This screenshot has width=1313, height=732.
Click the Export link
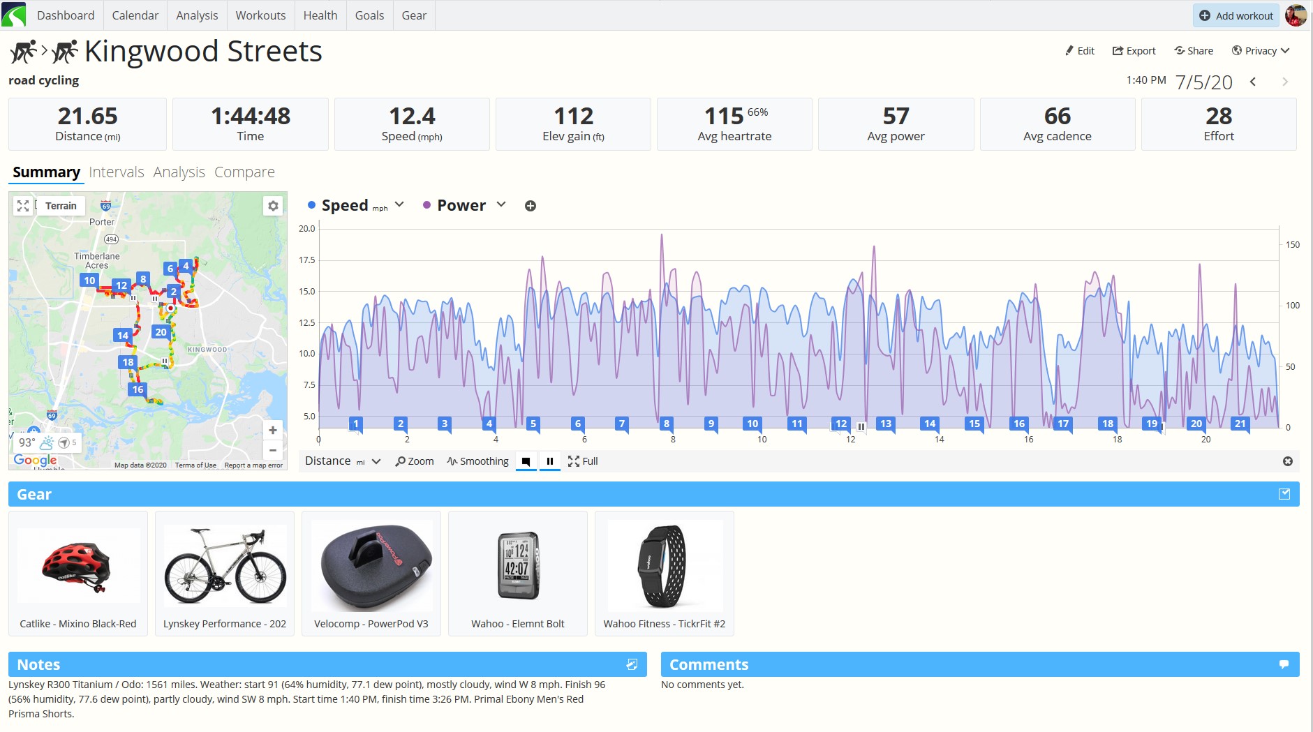pyautogui.click(x=1134, y=51)
